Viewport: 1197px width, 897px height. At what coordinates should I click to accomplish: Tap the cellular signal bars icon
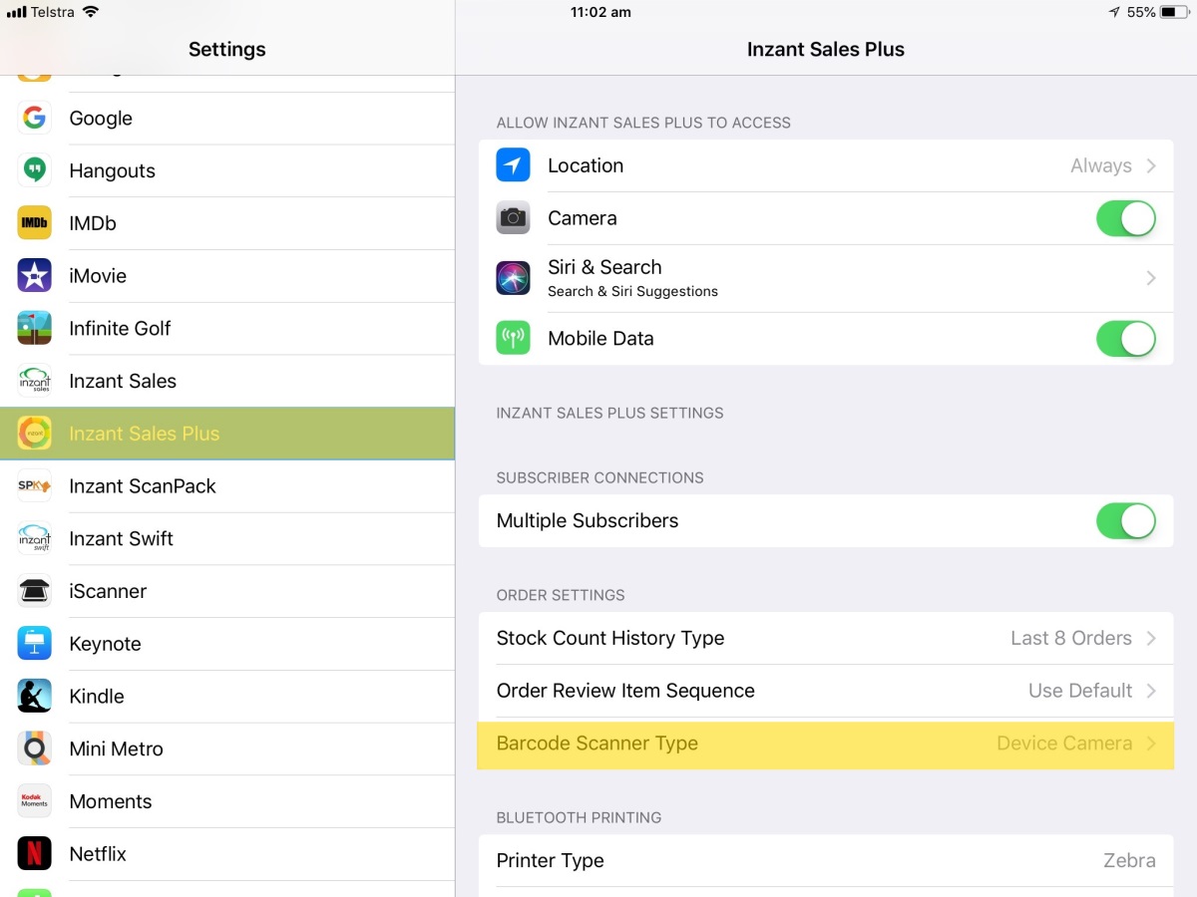coord(15,12)
